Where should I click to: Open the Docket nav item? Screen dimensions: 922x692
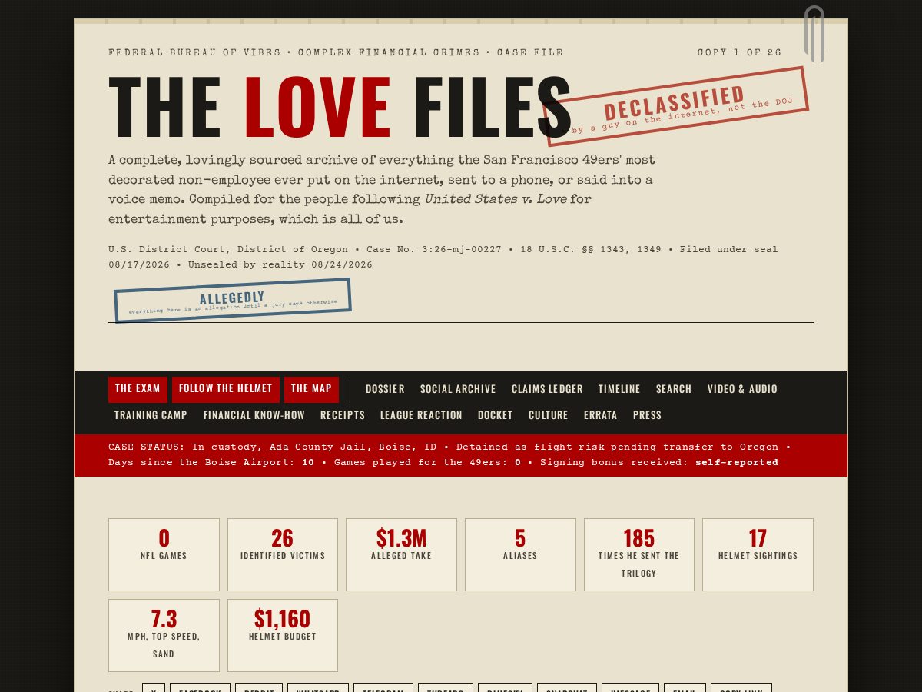495,415
